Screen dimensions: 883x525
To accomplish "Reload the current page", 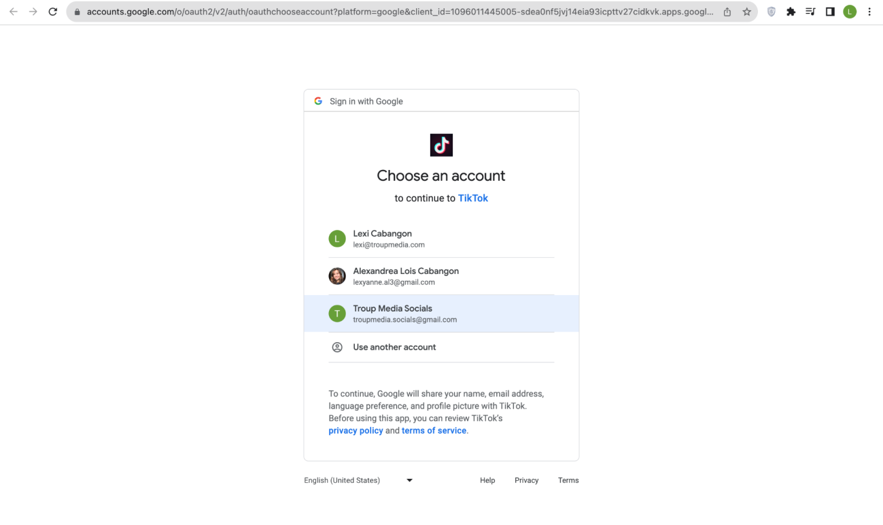I will tap(52, 12).
